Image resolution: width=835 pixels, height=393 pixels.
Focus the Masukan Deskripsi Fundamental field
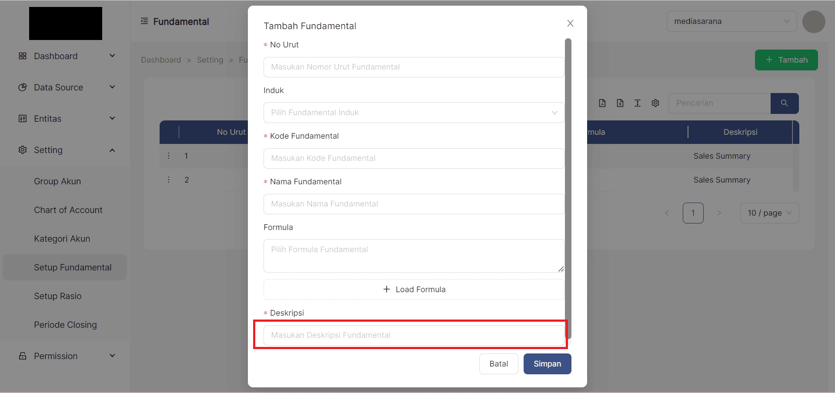click(414, 335)
